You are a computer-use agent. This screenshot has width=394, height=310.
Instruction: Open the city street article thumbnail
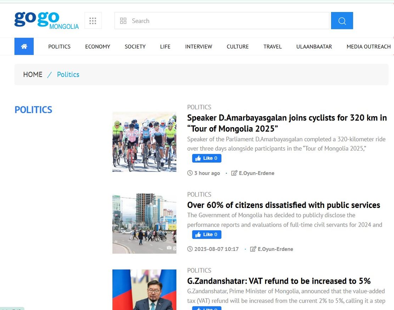coord(144,223)
